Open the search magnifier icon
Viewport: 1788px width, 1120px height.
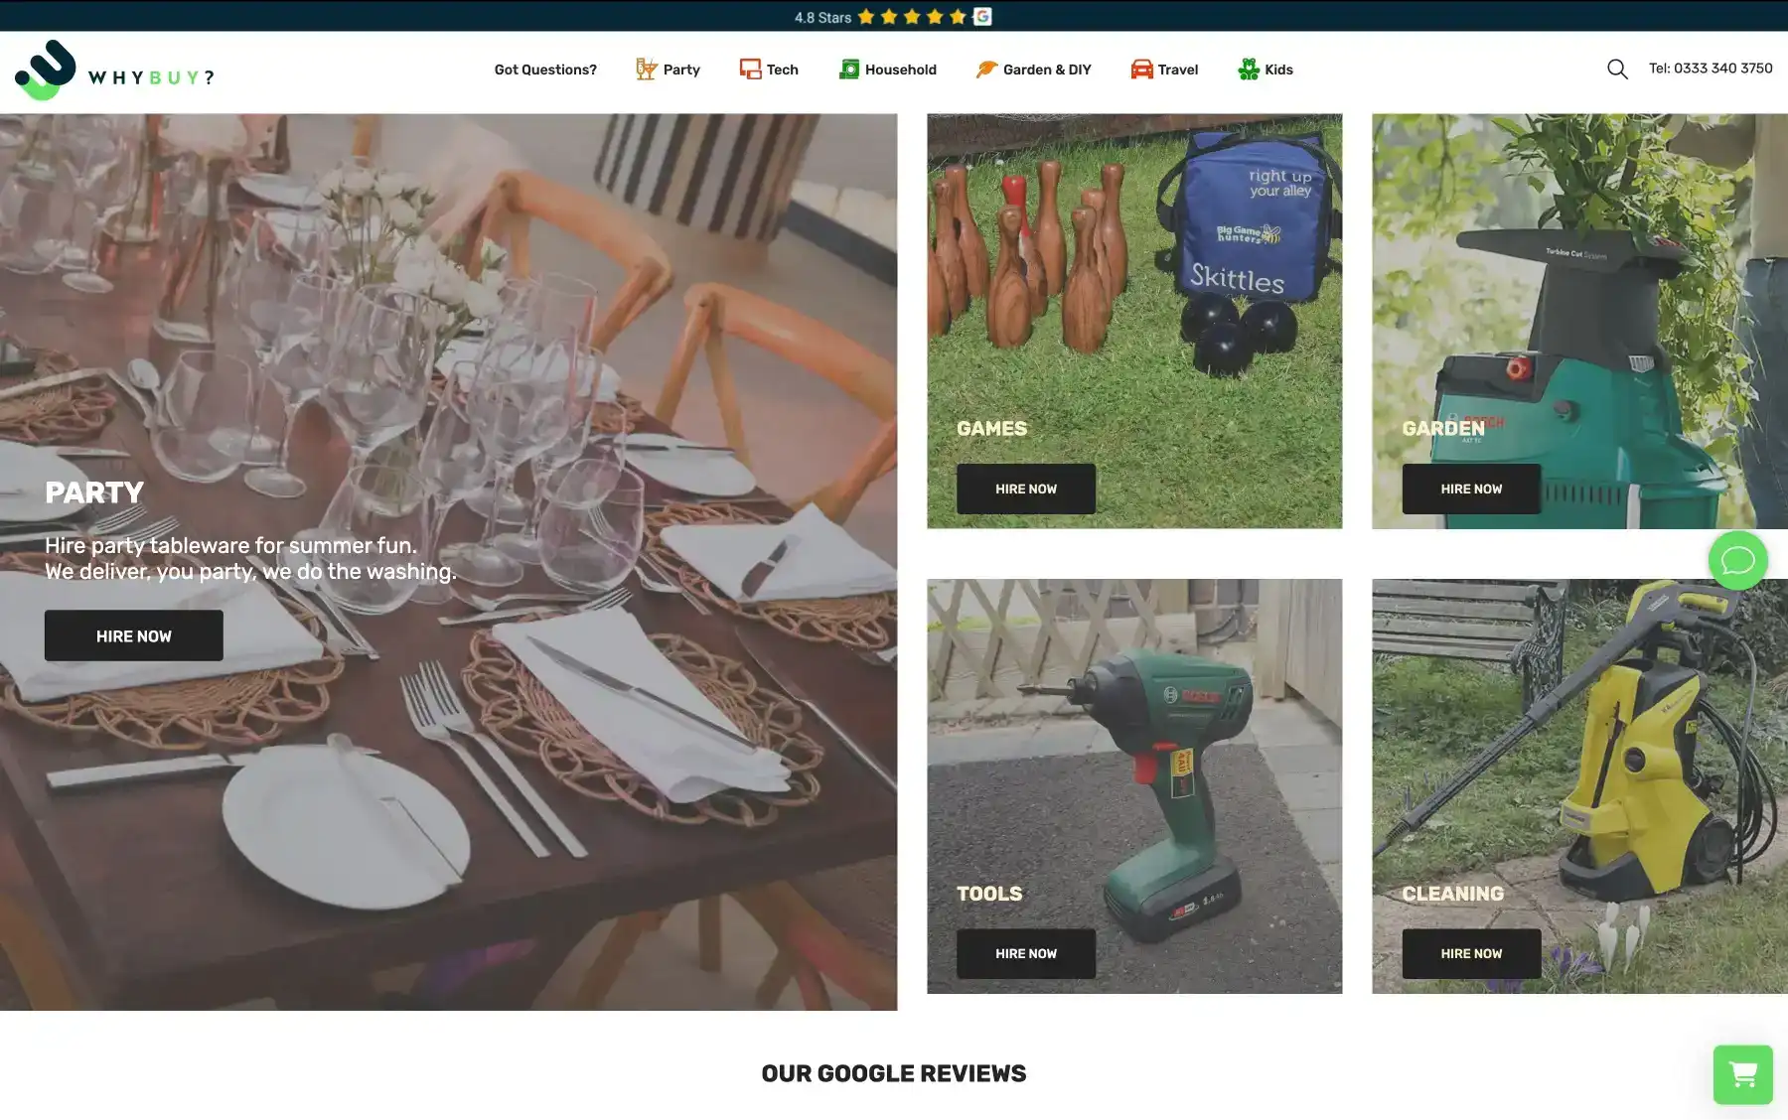[1617, 69]
